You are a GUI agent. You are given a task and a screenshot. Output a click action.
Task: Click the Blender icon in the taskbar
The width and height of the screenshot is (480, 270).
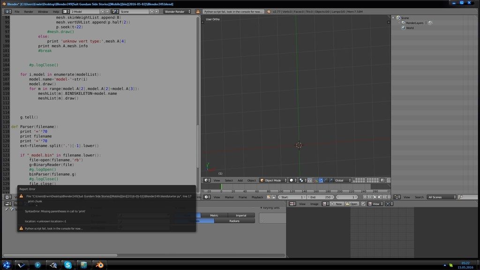[x=99, y=265]
